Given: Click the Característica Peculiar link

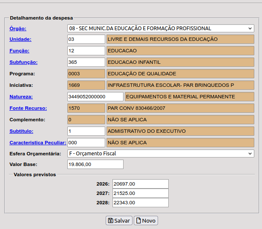Looking at the screenshot, I should point(37,142).
